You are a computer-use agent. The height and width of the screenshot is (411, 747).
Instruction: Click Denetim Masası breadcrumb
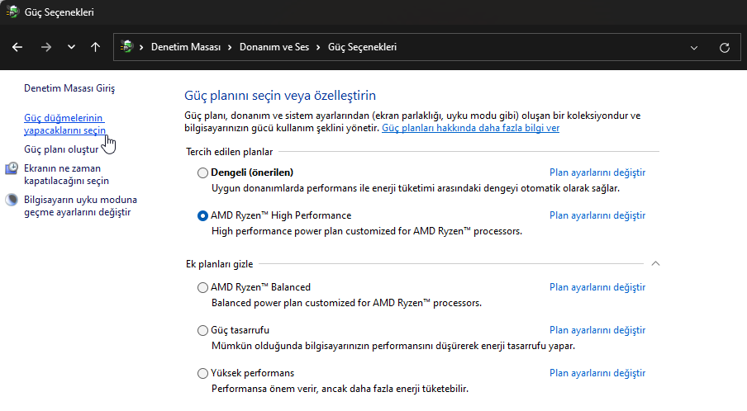coord(186,47)
